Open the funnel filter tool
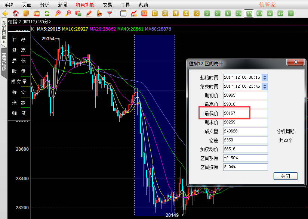The width and height of the screenshot is (308, 219). pyautogui.click(x=110, y=13)
